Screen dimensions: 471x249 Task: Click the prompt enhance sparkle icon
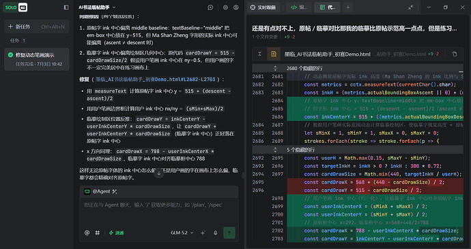pos(203,233)
